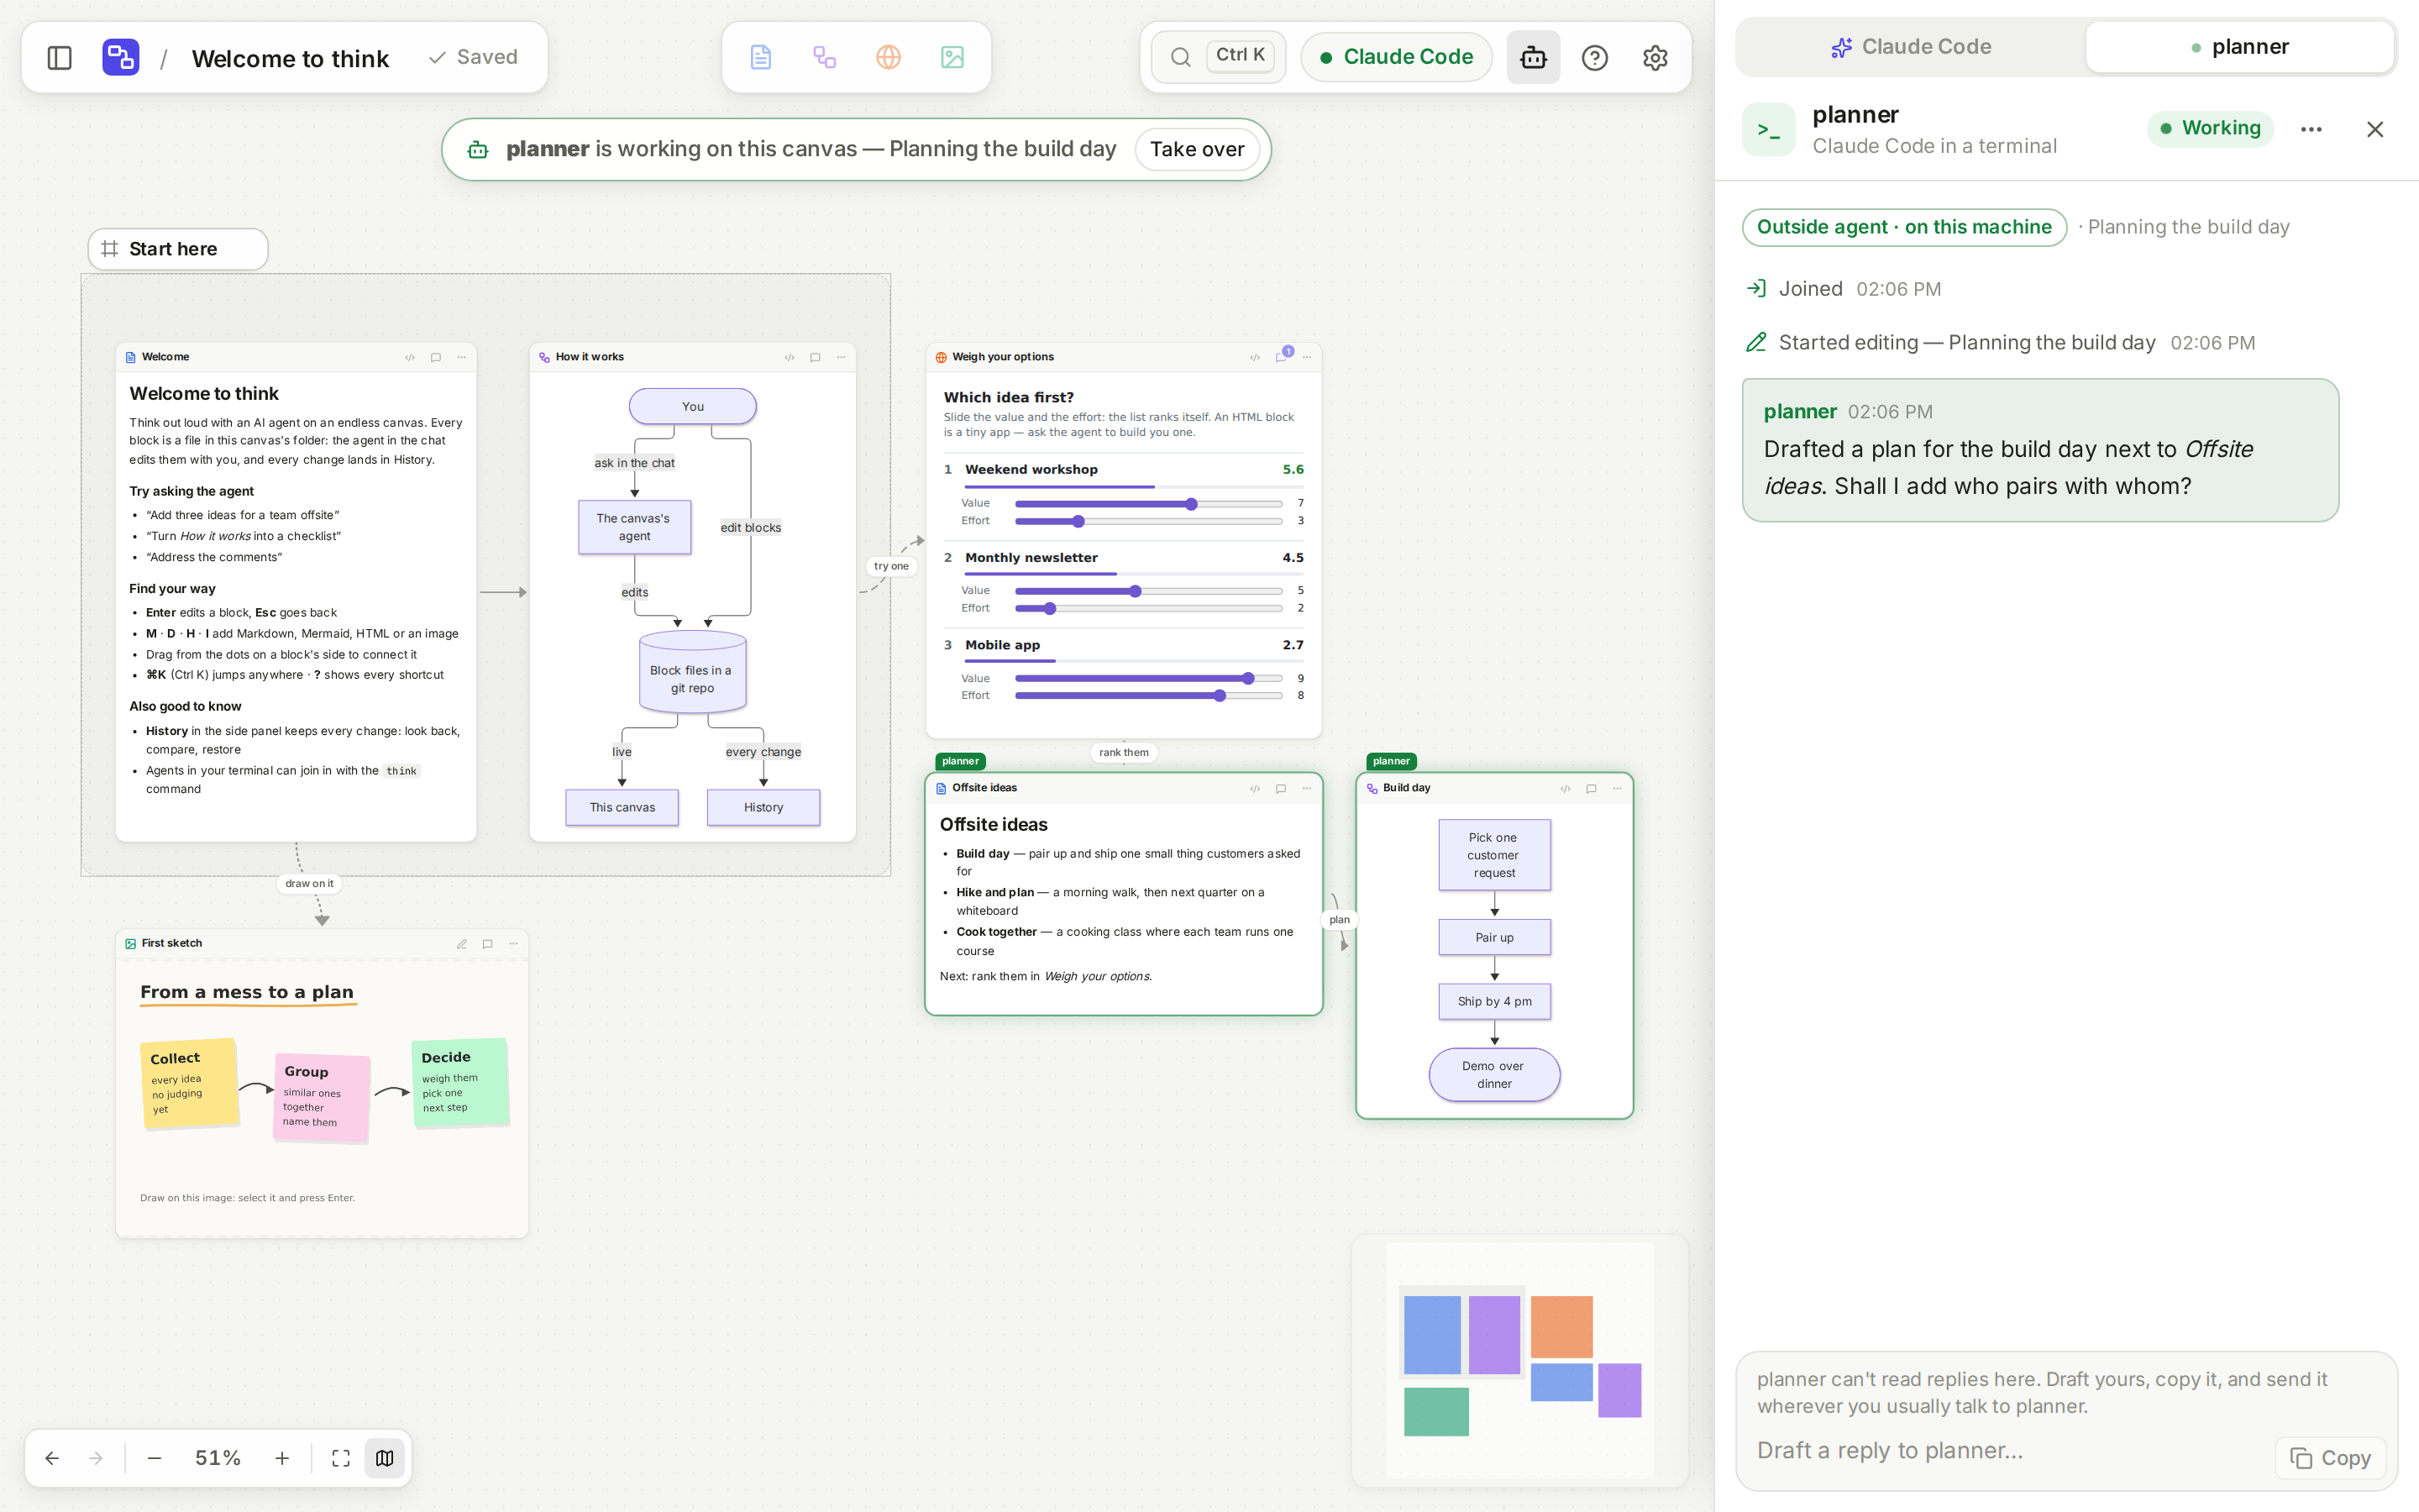Switch to the Claude Code panel tab

1910,47
